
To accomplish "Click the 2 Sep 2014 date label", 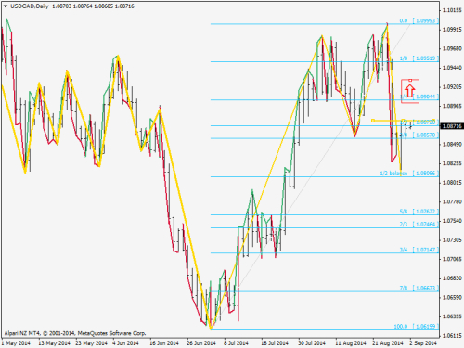I will tap(423, 343).
